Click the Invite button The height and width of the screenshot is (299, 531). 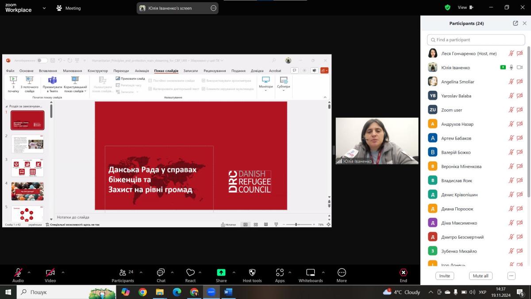(x=445, y=276)
